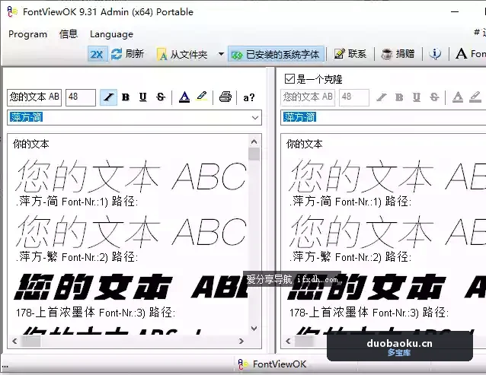This screenshot has height=375, width=486.
Task: Open the 信息 menu
Action: (x=69, y=34)
